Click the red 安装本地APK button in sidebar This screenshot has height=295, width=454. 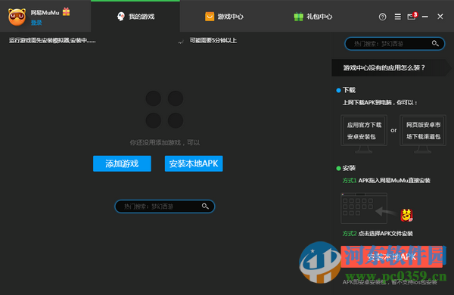point(391,256)
